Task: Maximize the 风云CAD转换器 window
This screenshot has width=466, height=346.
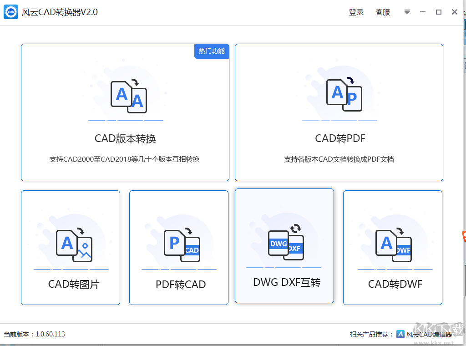Action: [x=439, y=12]
